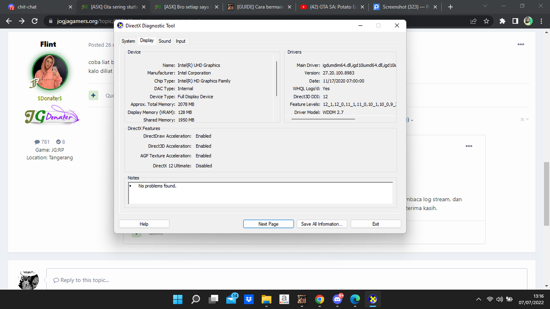Switch to the Screenshot (323) tab
550x309 pixels.
click(406, 7)
